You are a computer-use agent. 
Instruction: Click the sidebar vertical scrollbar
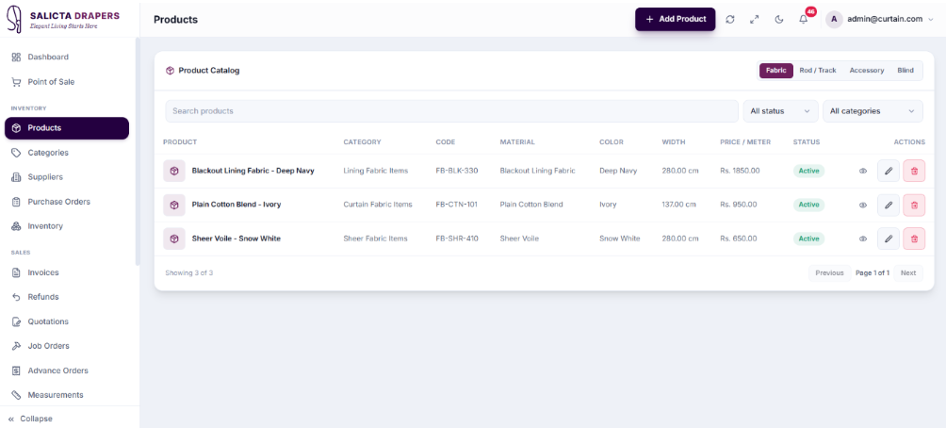pos(138,151)
